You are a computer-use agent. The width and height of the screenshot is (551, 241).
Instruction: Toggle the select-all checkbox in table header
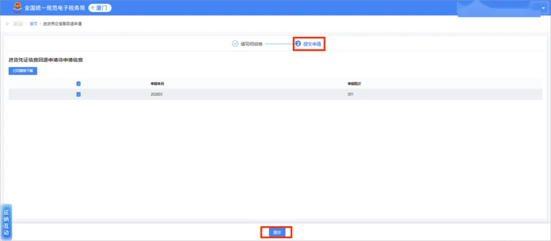[79, 84]
